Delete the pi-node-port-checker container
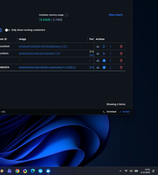The image size is (158, 175). pyautogui.click(x=121, y=54)
